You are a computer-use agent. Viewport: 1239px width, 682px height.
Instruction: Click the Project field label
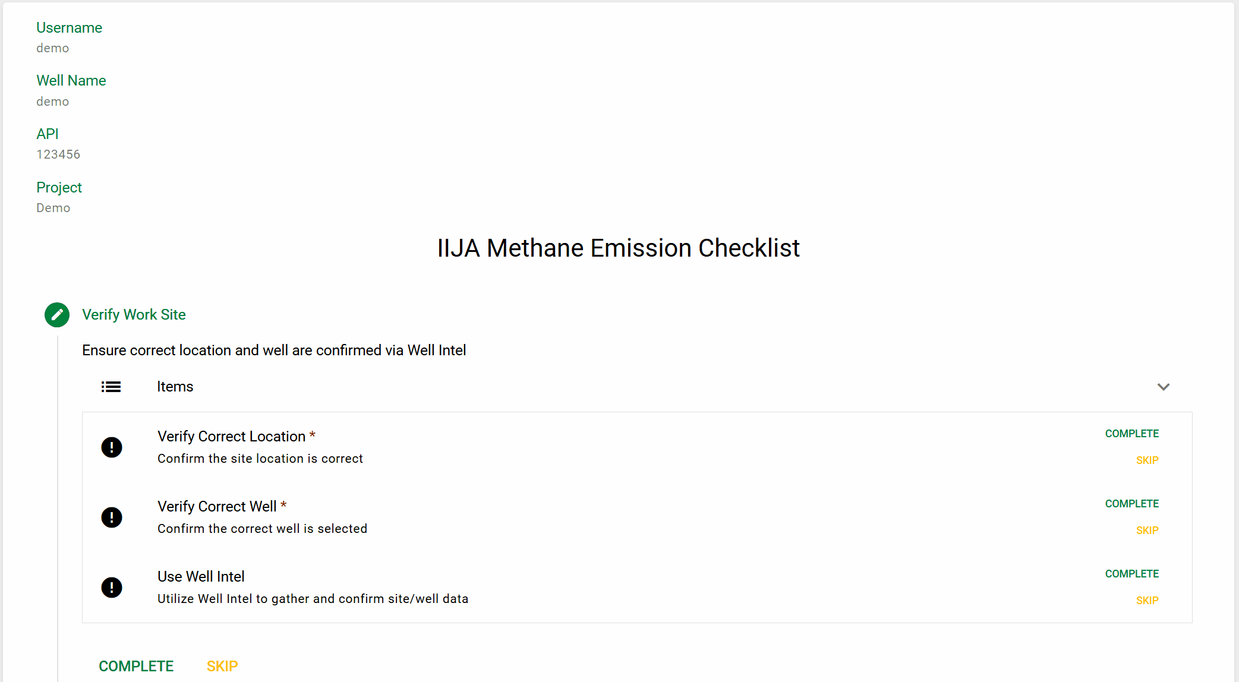tap(59, 188)
